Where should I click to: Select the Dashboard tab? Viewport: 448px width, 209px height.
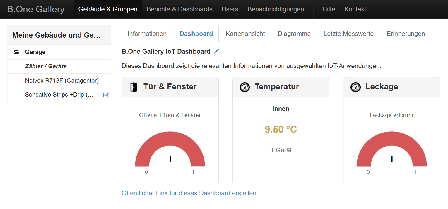[196, 34]
